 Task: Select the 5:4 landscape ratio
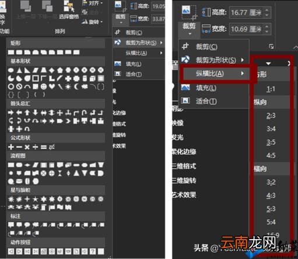click(271, 222)
